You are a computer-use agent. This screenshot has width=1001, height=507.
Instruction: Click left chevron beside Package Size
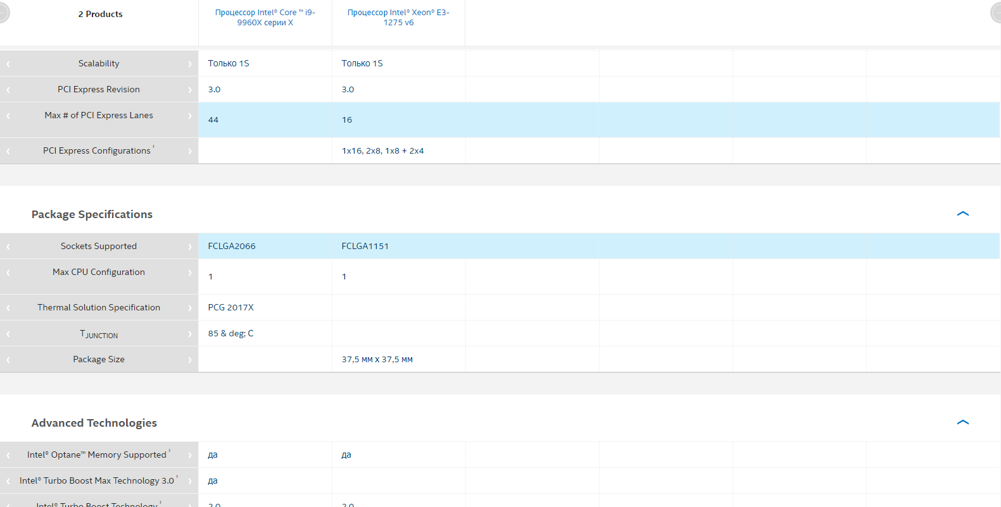[8, 360]
